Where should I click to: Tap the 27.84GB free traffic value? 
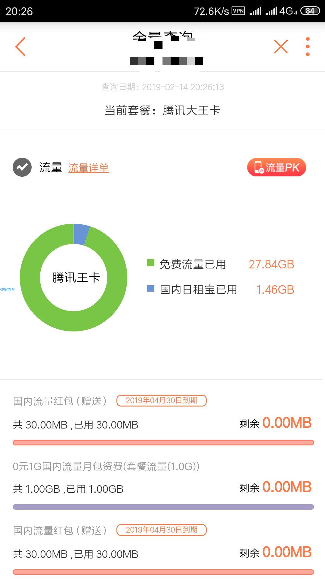coord(271,264)
